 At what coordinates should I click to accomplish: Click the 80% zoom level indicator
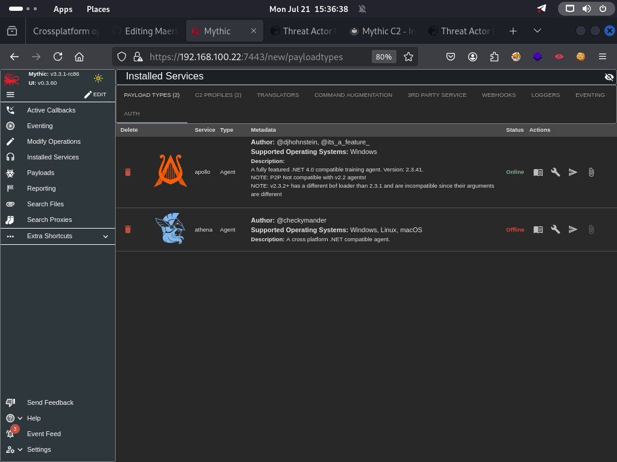383,57
